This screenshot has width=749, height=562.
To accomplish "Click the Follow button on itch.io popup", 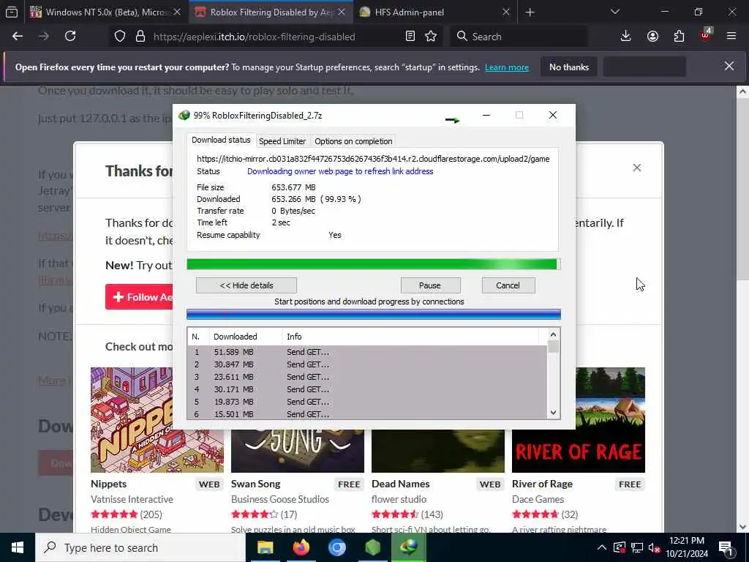I will tap(139, 297).
